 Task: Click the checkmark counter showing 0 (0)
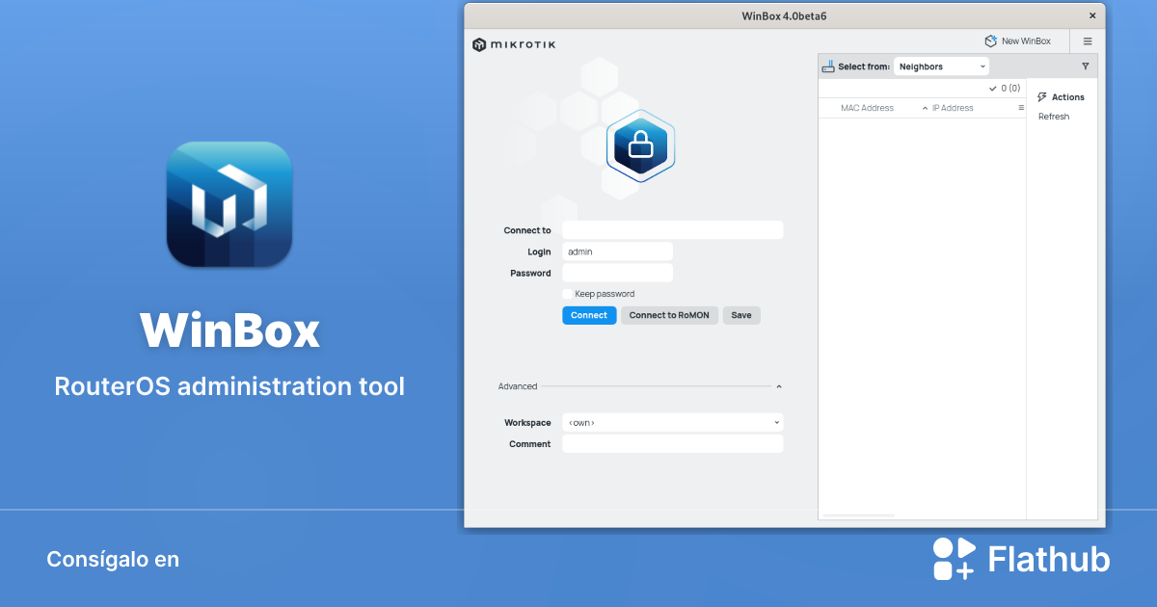[x=1003, y=87]
